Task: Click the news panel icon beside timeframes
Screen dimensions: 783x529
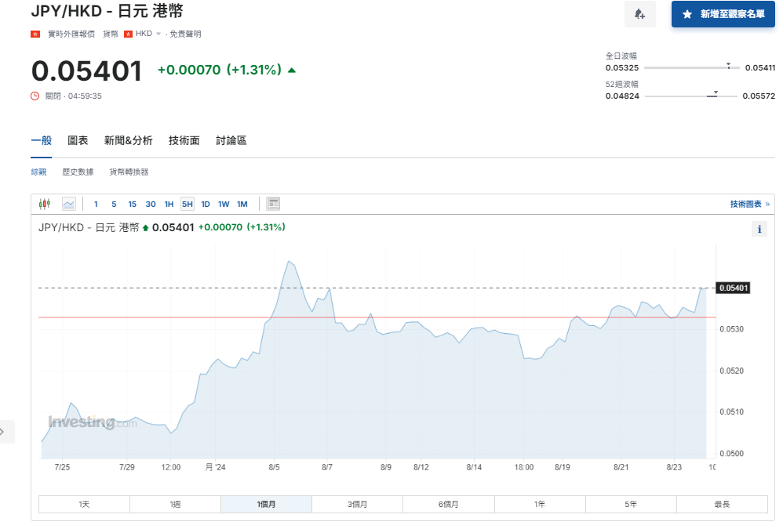Action: (272, 203)
